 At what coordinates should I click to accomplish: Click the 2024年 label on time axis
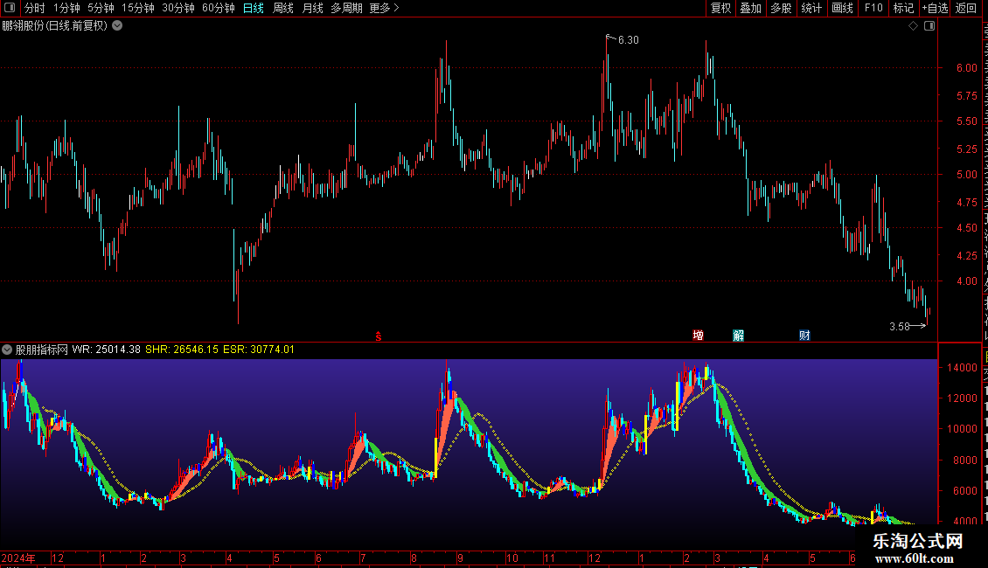18,558
